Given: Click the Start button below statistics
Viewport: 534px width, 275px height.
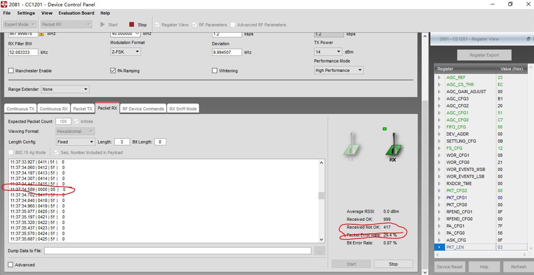Looking at the screenshot, I should pos(351,264).
